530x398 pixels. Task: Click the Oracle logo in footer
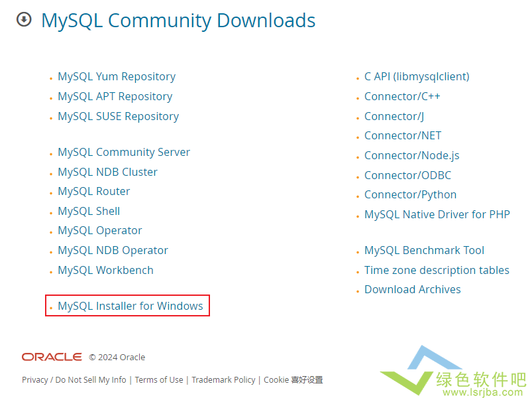click(52, 357)
